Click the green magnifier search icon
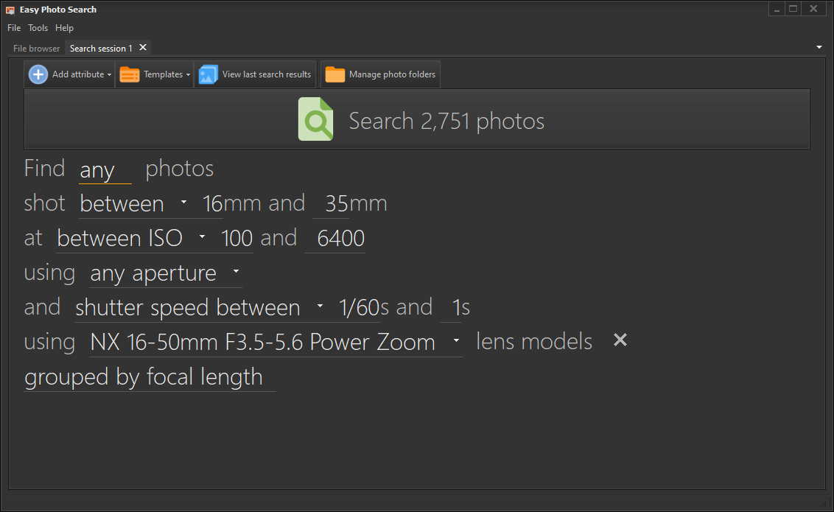Viewport: 834px width, 512px height. (315, 120)
